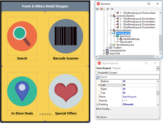
Task: Click the Bind Visually... link
Action: click(x=104, y=109)
